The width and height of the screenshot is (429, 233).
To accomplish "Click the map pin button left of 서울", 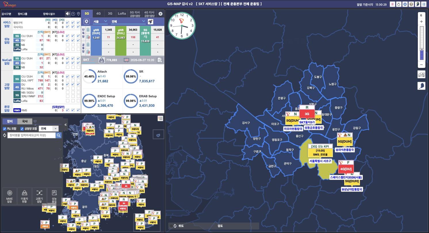I will pos(87,22).
